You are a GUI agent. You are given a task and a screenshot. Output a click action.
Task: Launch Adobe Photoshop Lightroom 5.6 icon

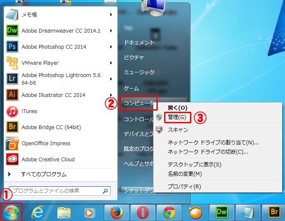pyautogui.click(x=12, y=79)
